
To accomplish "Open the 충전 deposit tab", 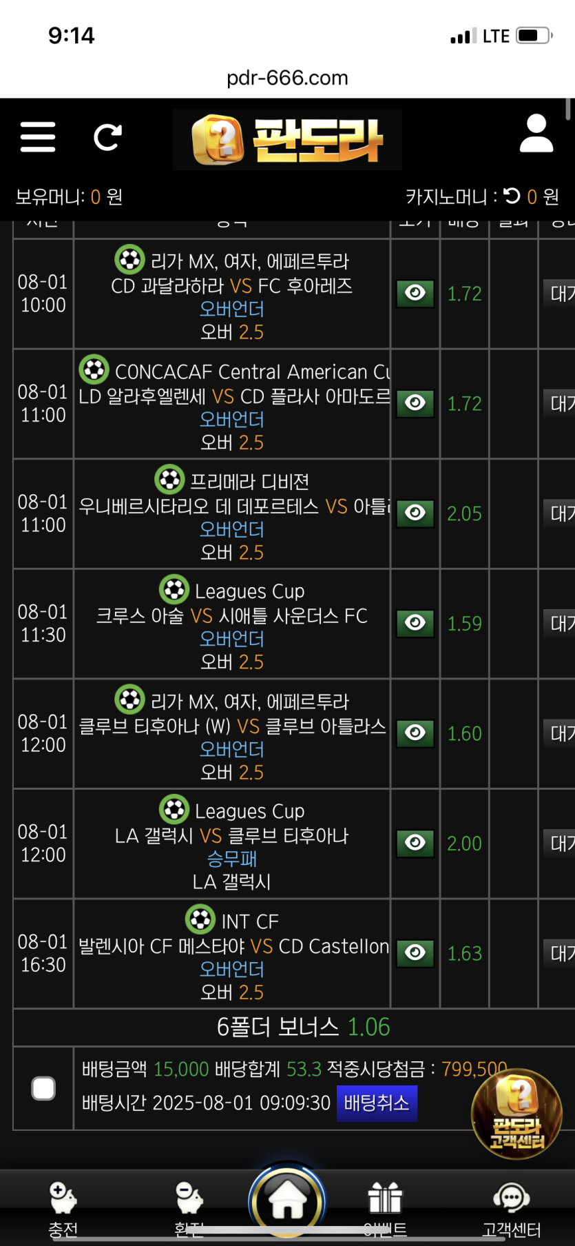I will [x=63, y=1206].
